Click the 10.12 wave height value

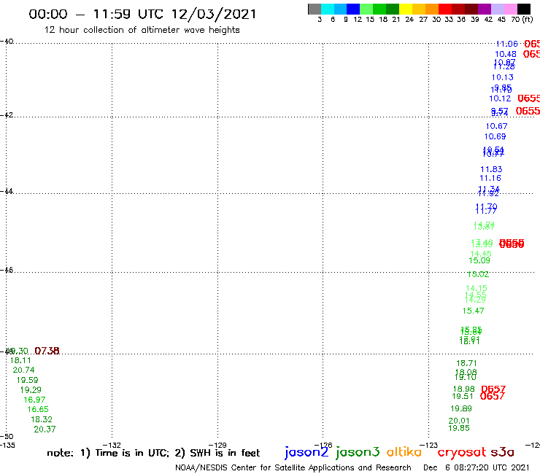click(x=500, y=98)
